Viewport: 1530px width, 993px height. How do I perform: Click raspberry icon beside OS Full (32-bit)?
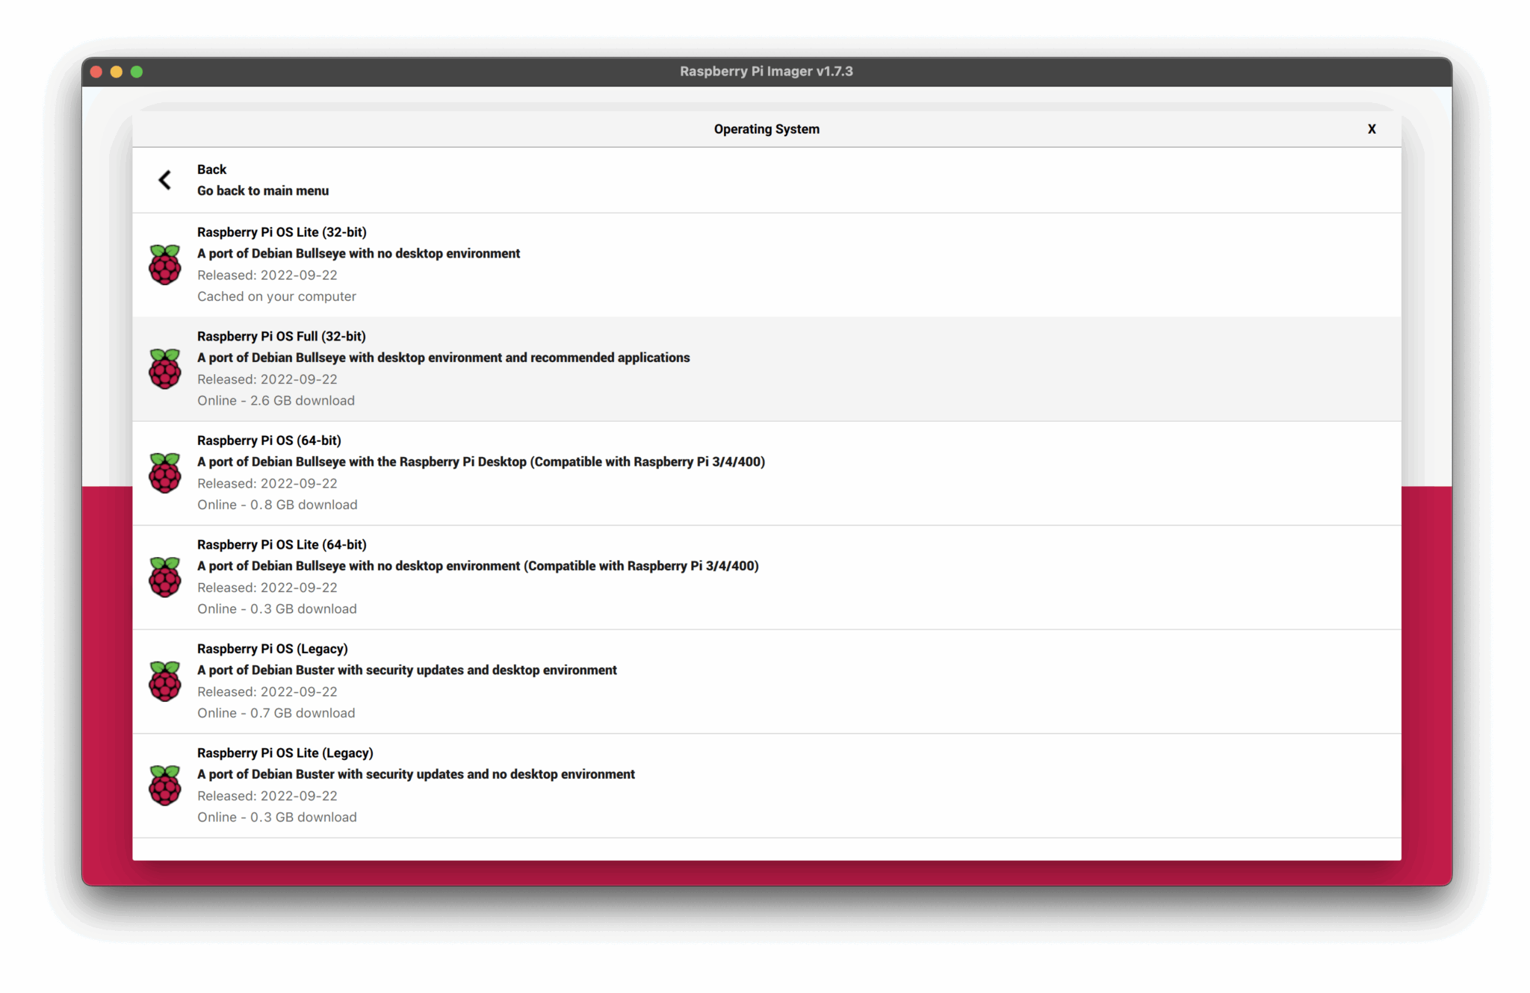(x=164, y=369)
